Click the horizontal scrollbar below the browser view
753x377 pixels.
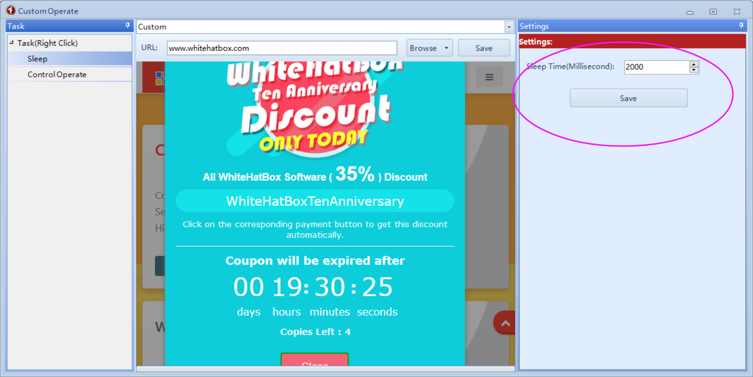tap(325, 369)
